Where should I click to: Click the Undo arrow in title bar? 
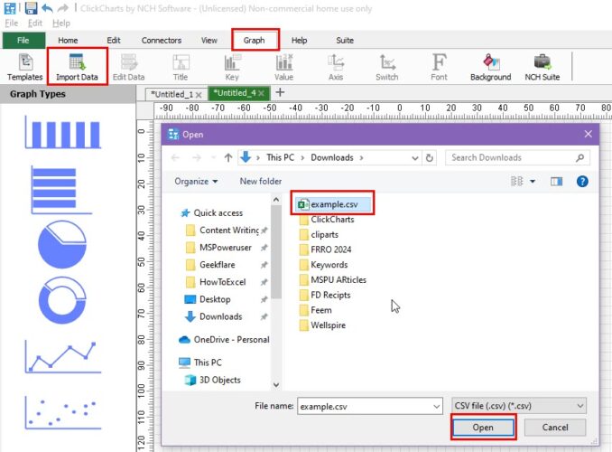[47, 8]
